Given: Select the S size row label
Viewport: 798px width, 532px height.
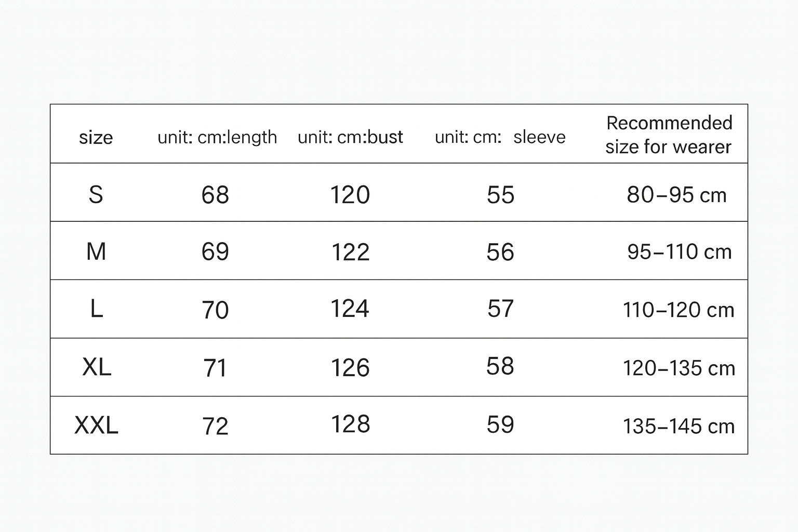Looking at the screenshot, I should (96, 195).
